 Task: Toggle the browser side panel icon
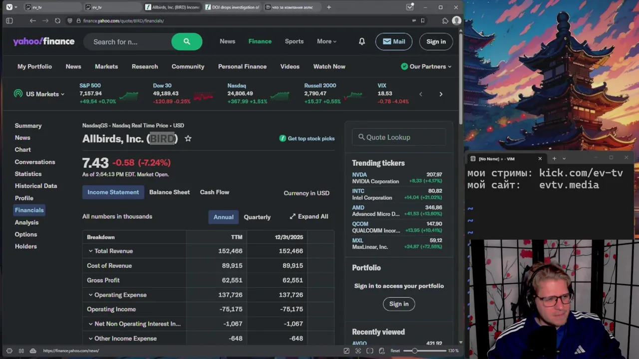(9, 20)
